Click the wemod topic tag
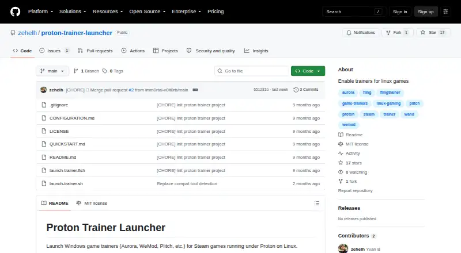The image size is (461, 253). pos(349,125)
